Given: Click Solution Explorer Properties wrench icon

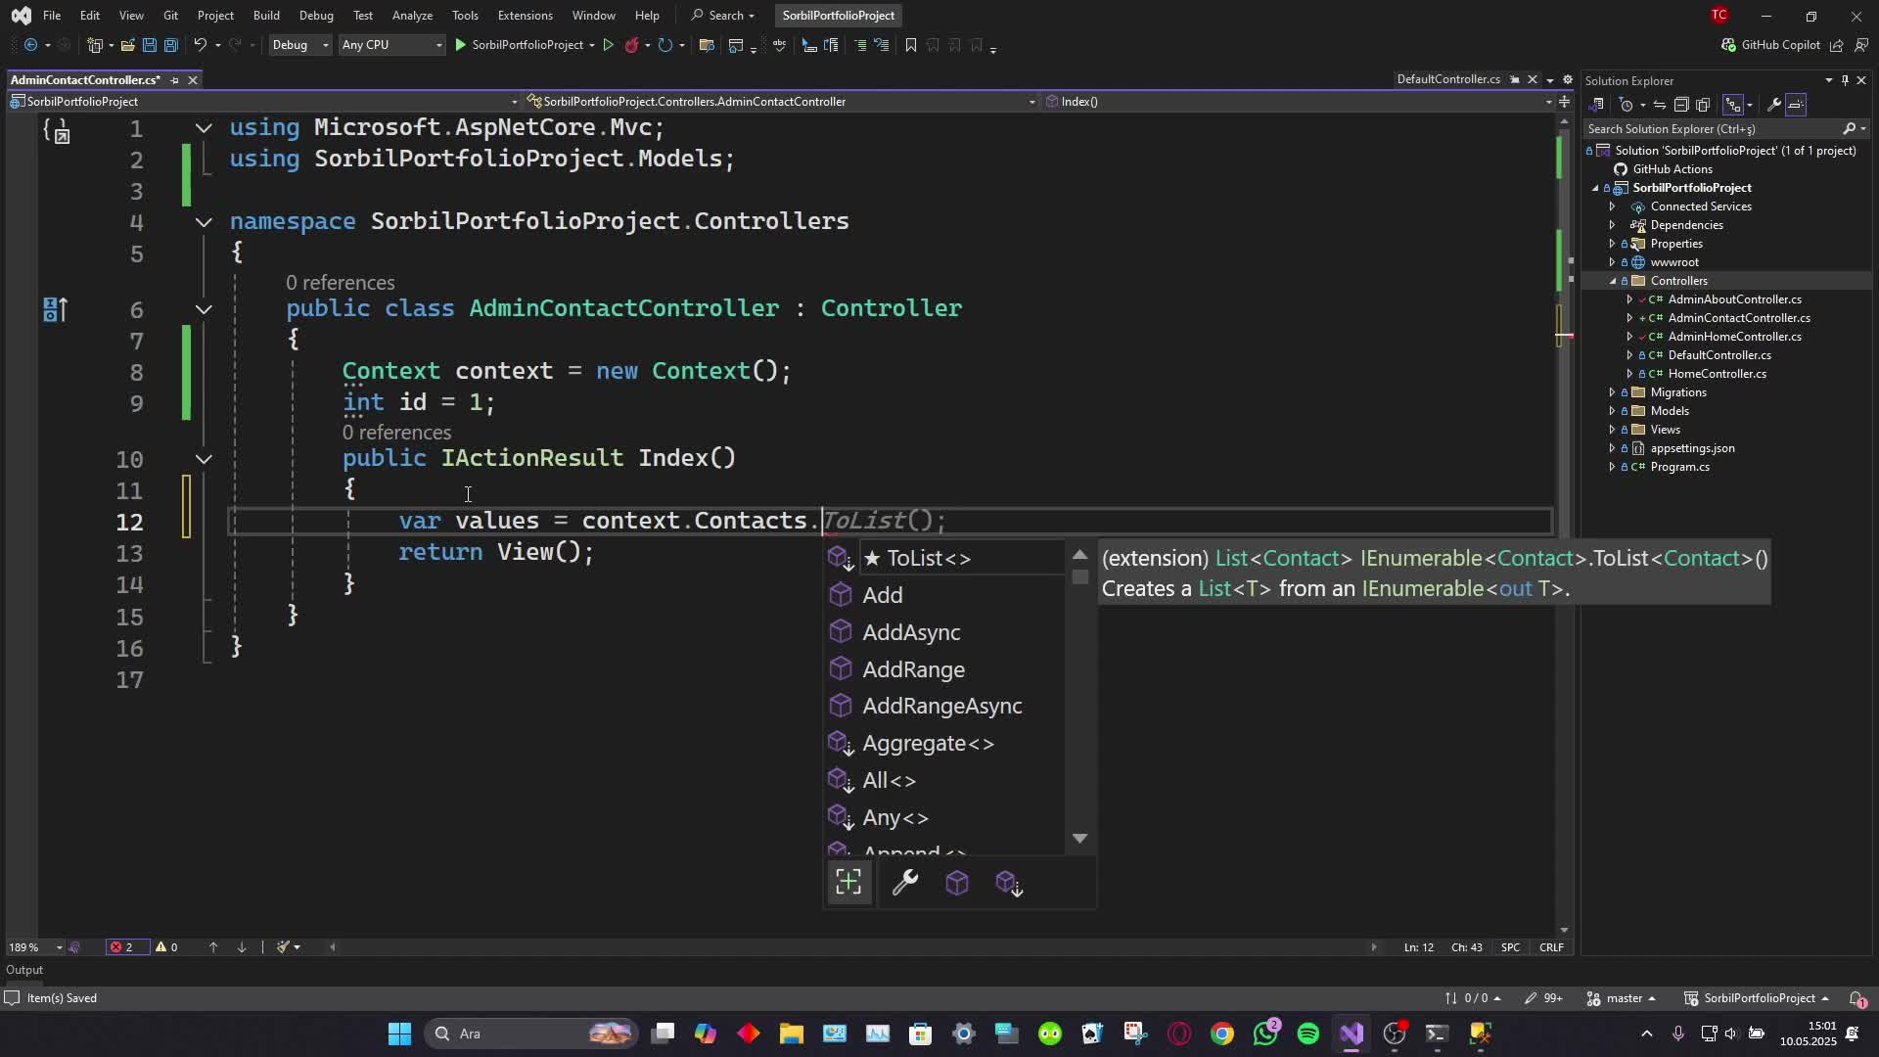Looking at the screenshot, I should point(1773,105).
